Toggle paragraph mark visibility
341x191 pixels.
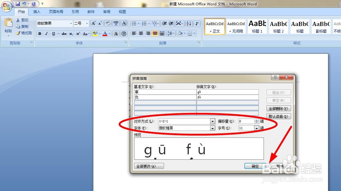(197, 24)
